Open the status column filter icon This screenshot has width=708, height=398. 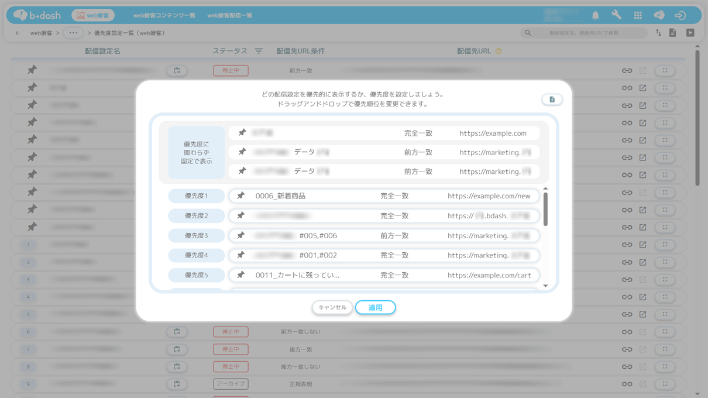(259, 52)
